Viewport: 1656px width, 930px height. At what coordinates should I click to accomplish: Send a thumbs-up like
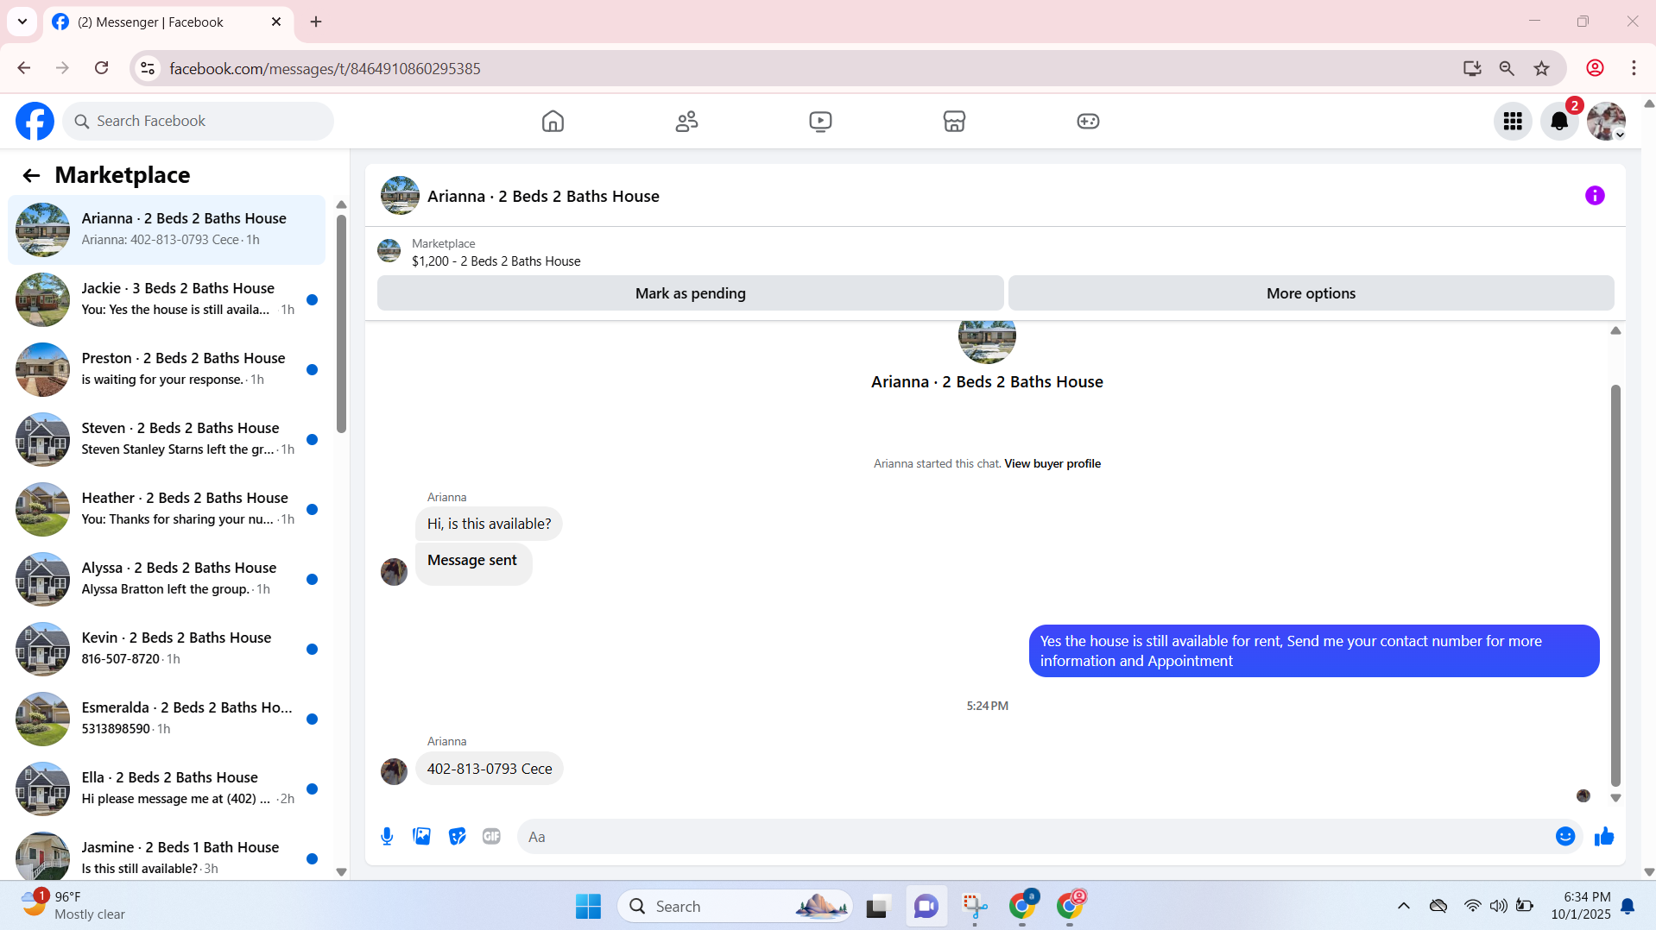point(1604,836)
